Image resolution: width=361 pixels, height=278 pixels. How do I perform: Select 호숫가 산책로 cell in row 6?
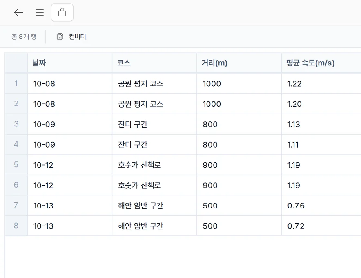154,185
